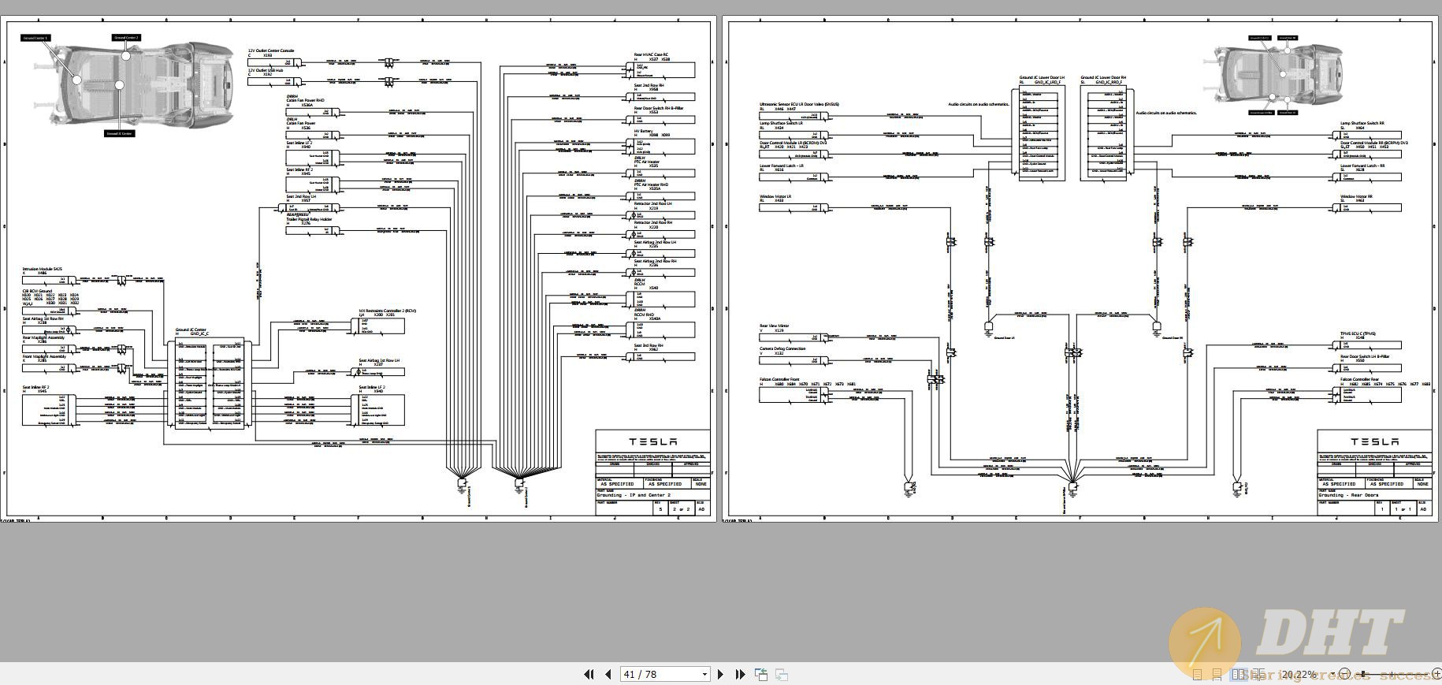Click the Door Control Module LR label

click(x=793, y=143)
